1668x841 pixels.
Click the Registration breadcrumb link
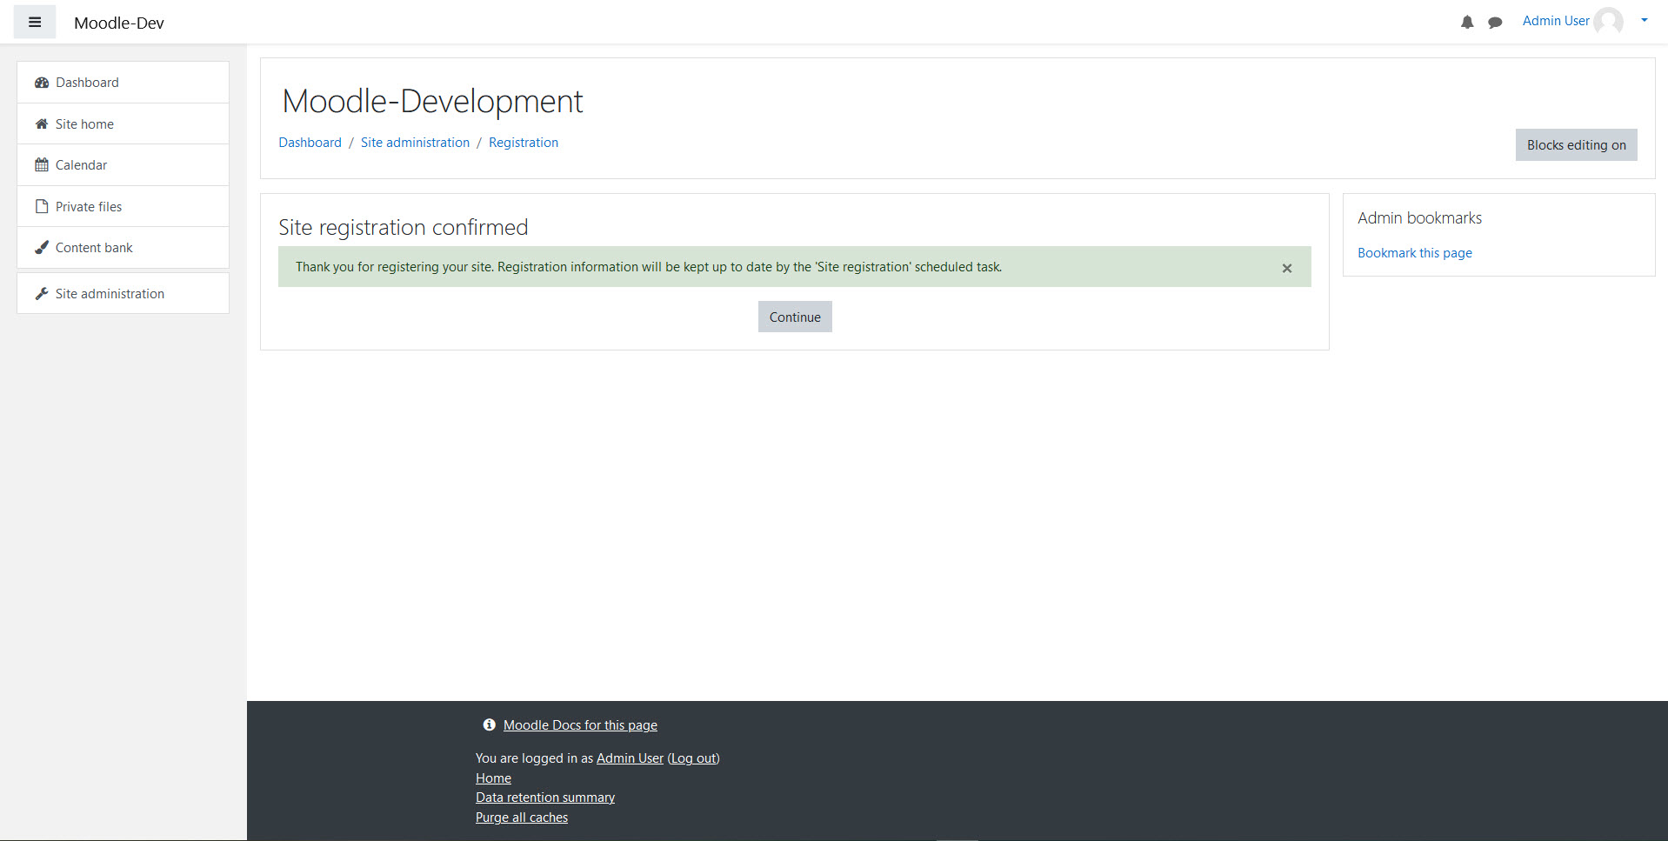[x=524, y=143]
